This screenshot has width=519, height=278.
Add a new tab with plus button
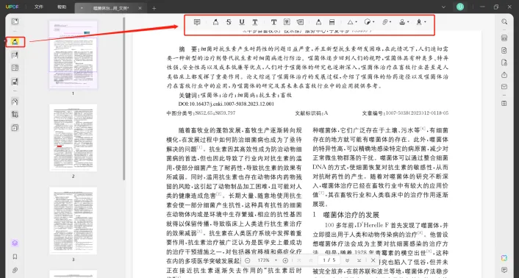154,8
